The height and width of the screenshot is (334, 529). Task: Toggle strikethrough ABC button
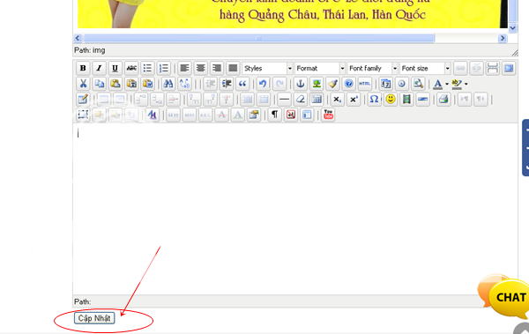[x=131, y=68]
